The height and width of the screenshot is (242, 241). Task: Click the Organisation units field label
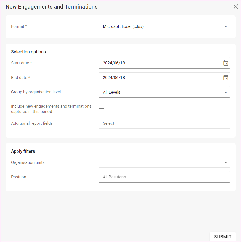tap(28, 162)
